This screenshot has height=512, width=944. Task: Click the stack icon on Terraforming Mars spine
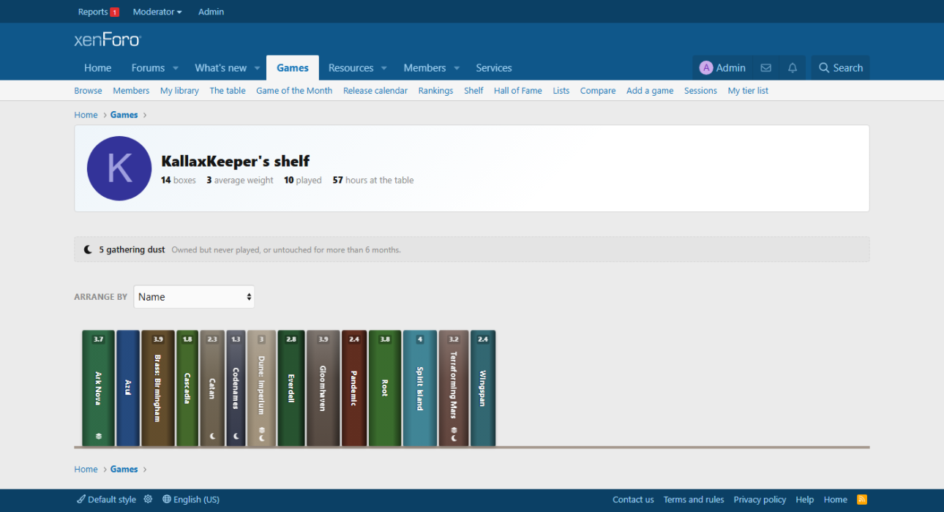[x=454, y=430]
